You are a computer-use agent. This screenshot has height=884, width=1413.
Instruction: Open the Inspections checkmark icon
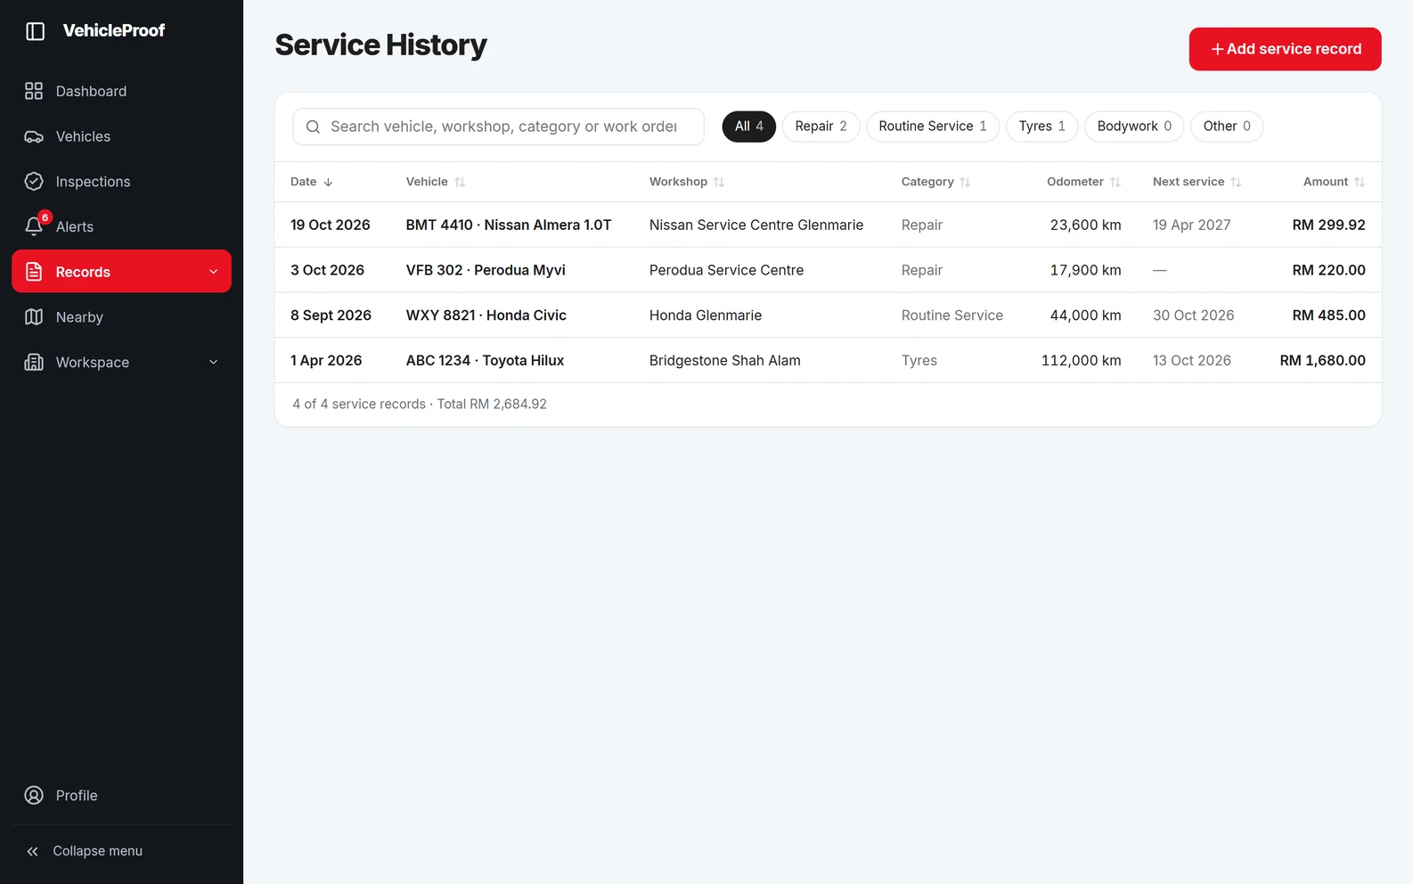34,182
